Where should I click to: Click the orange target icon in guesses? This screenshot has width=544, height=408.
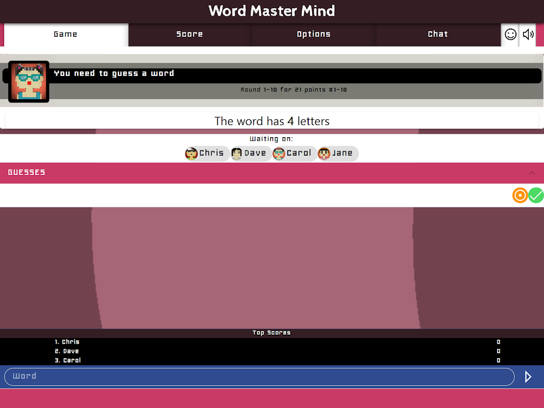520,195
